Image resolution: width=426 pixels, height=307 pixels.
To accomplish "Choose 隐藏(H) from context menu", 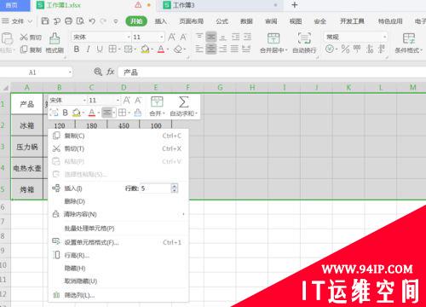I will [x=118, y=268].
